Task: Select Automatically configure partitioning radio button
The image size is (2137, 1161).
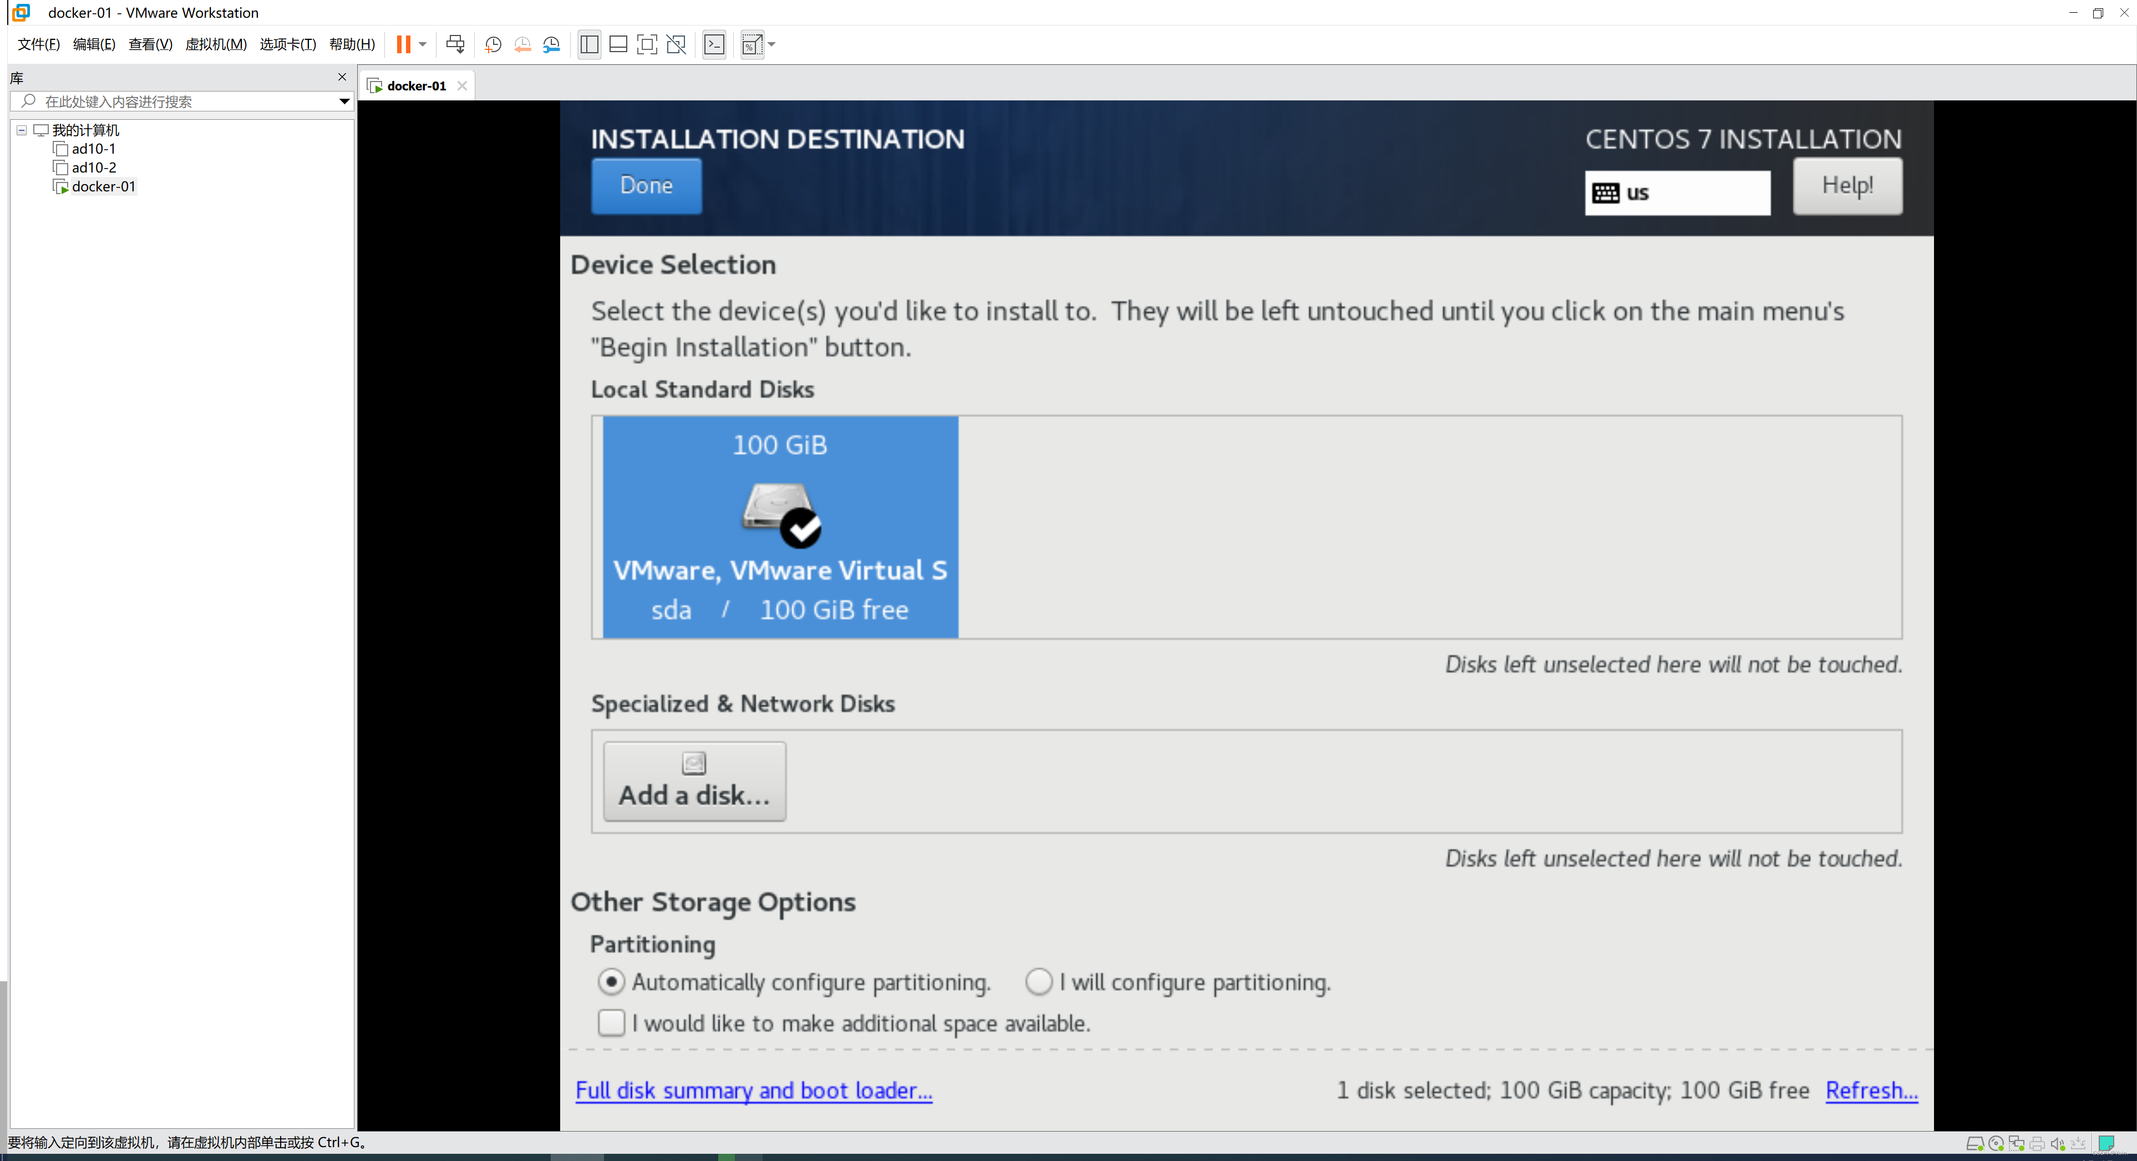Action: [x=611, y=982]
